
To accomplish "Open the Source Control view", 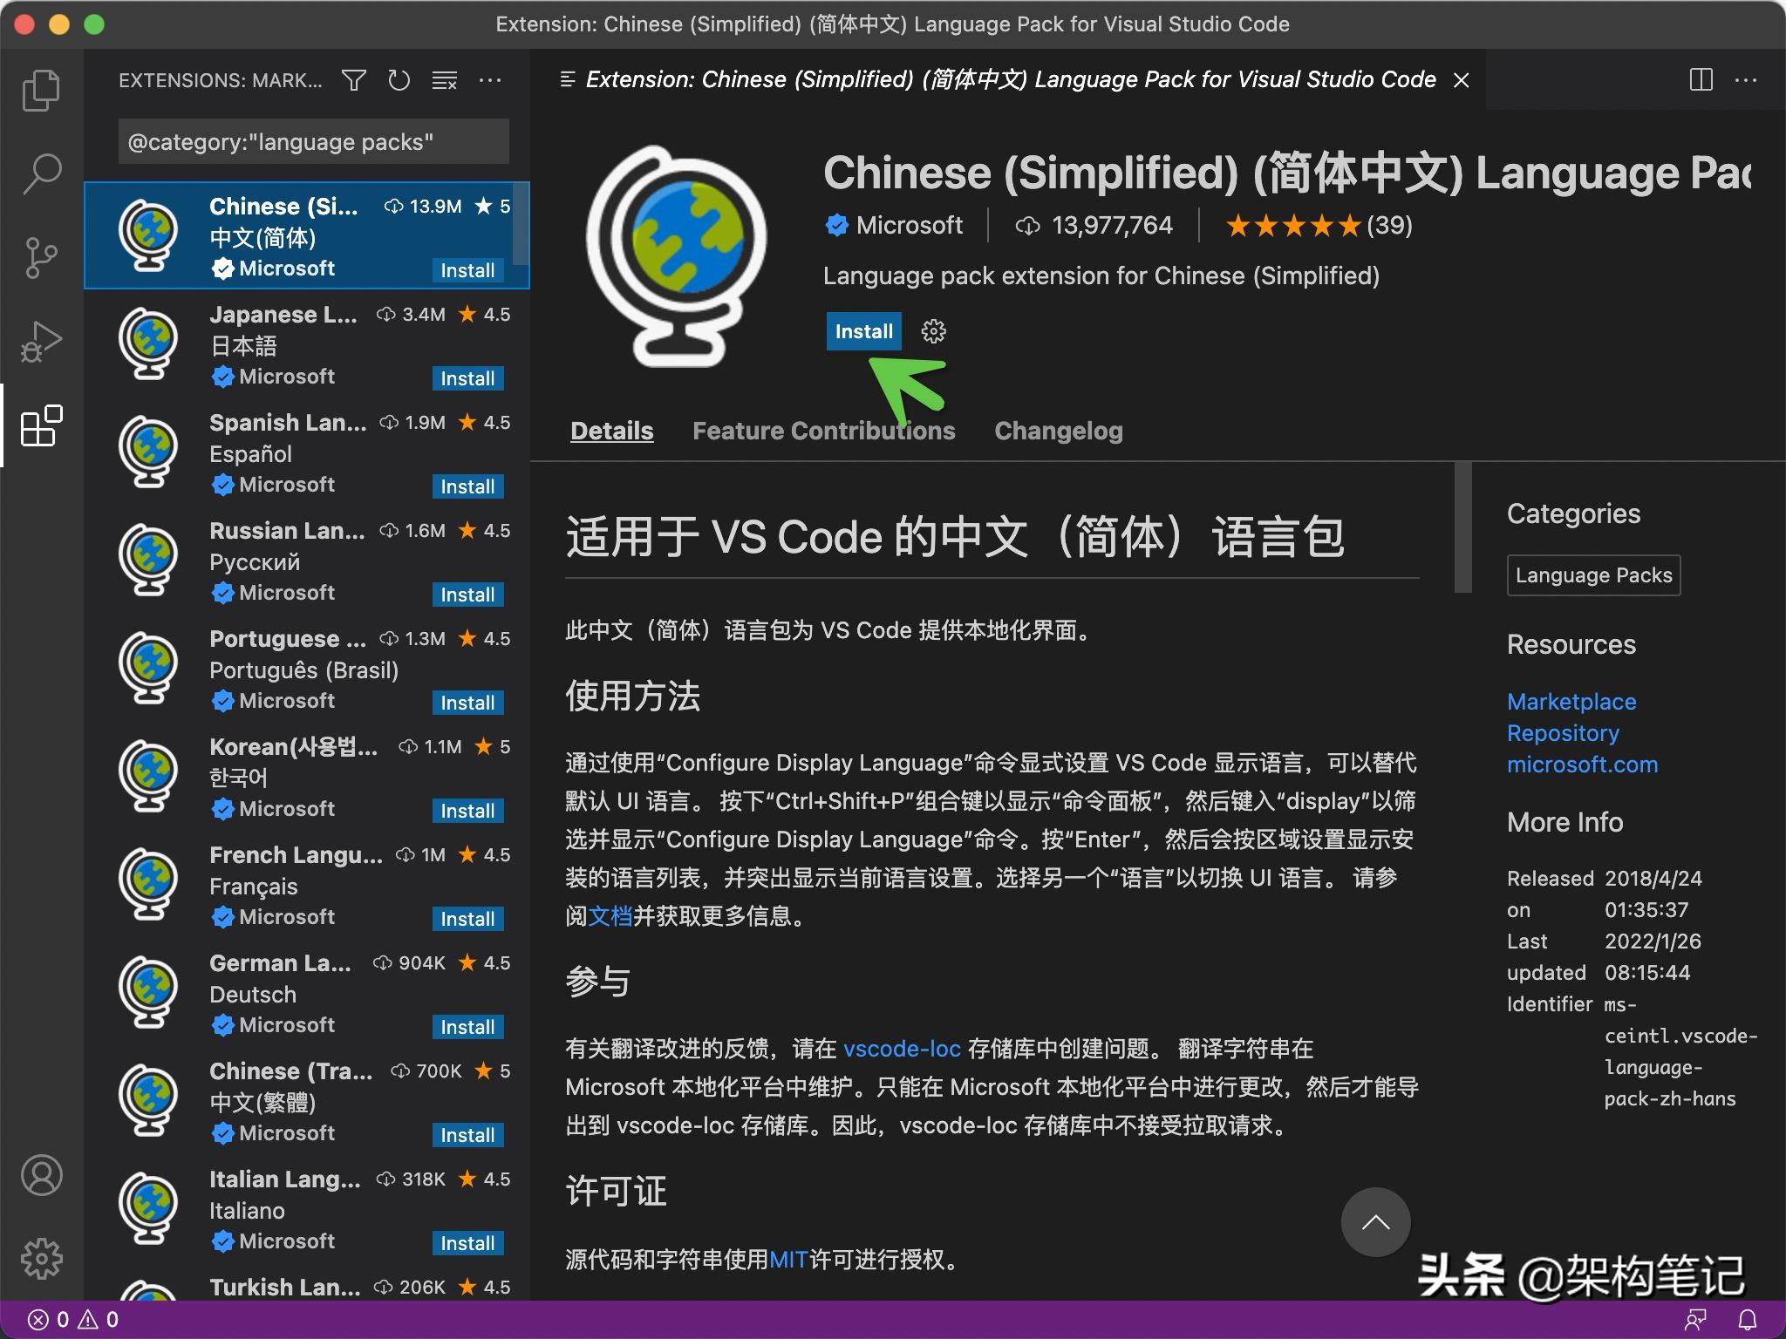I will [41, 257].
